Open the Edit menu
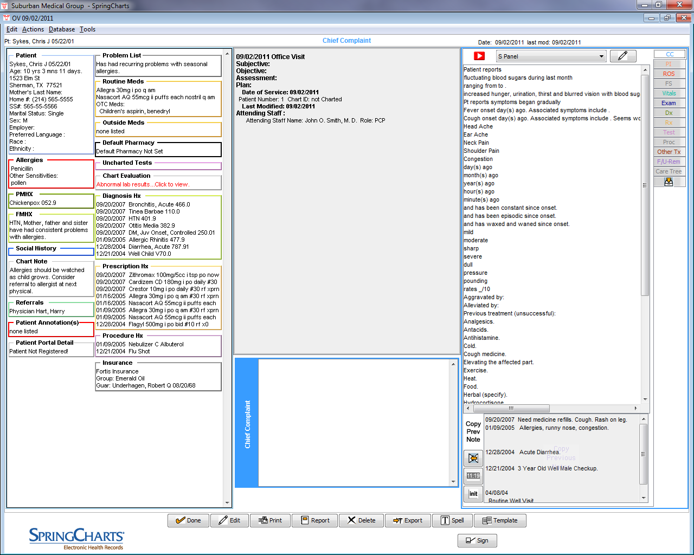Screen dimensions: 694x555 pos(12,29)
